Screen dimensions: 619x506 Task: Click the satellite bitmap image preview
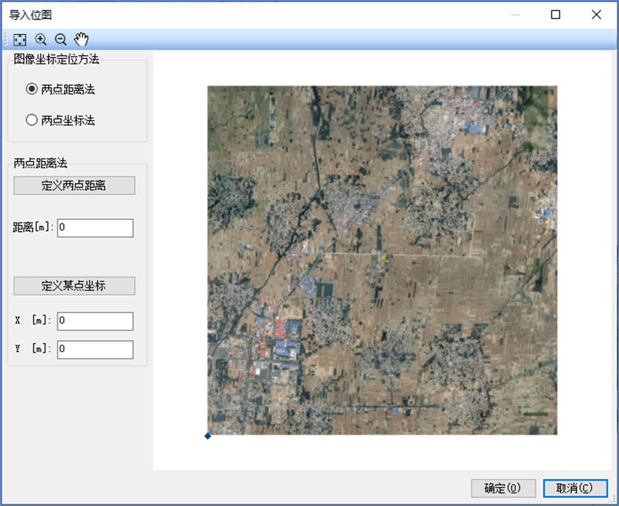382,261
